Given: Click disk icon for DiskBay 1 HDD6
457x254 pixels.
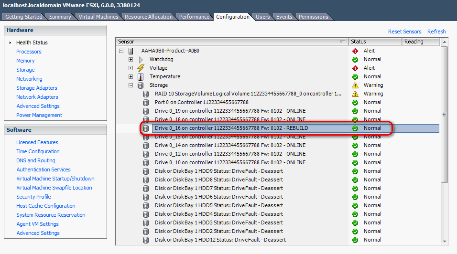Looking at the screenshot, I should (x=146, y=197).
